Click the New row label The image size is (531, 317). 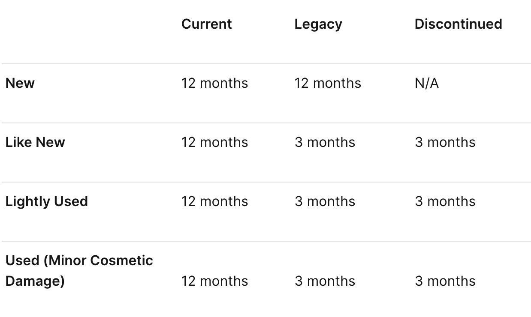[x=20, y=83]
